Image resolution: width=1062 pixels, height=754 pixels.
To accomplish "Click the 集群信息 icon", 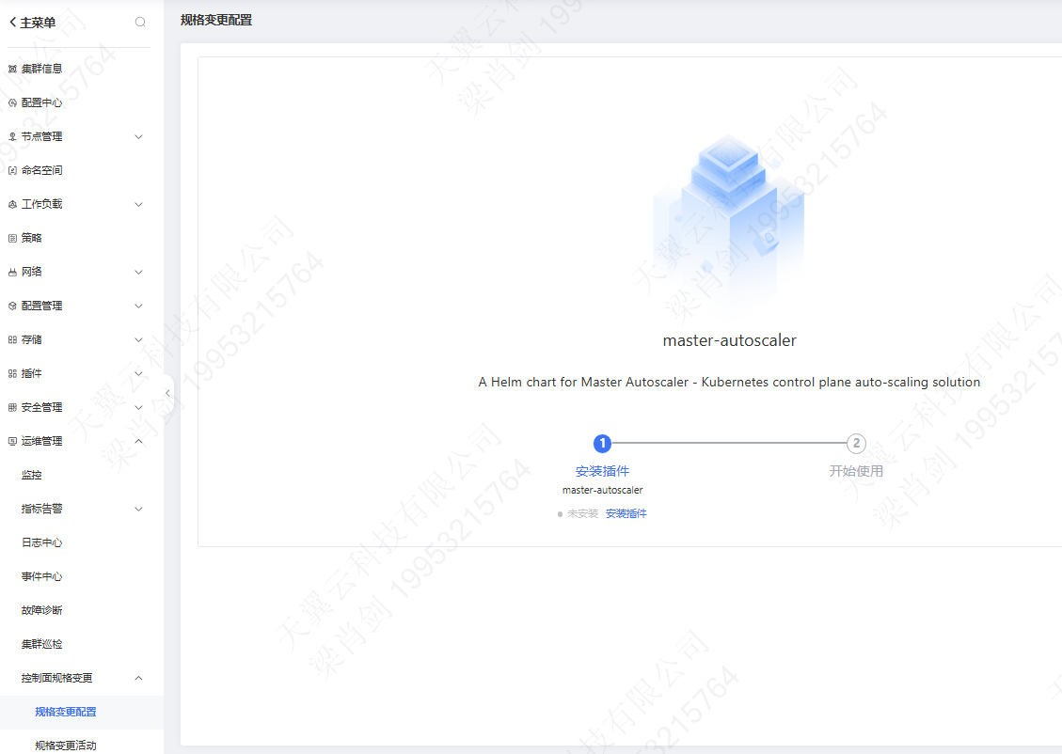I will click(12, 69).
